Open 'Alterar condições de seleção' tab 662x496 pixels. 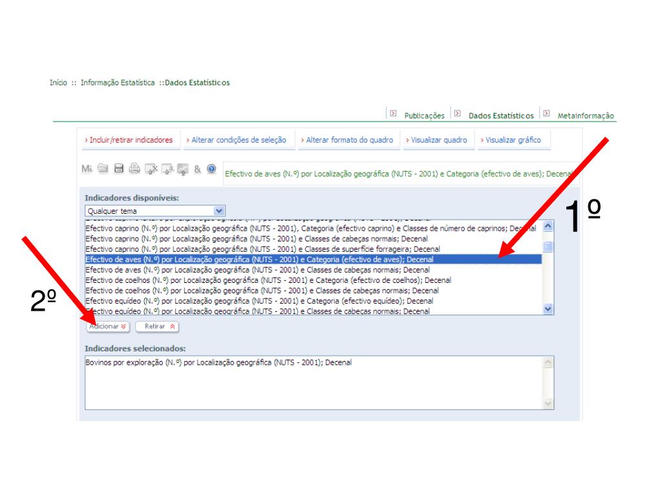(x=235, y=140)
